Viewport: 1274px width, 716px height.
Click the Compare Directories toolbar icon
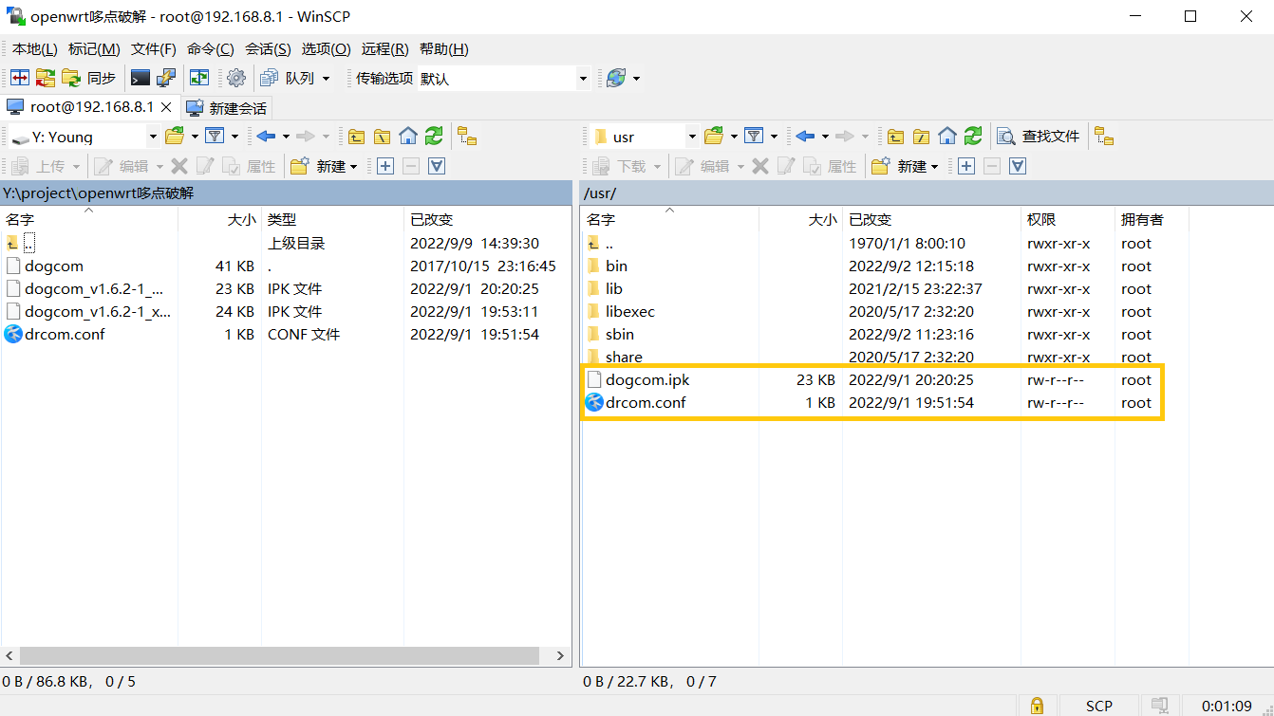[20, 78]
